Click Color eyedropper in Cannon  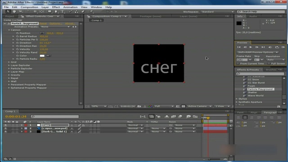(49, 56)
